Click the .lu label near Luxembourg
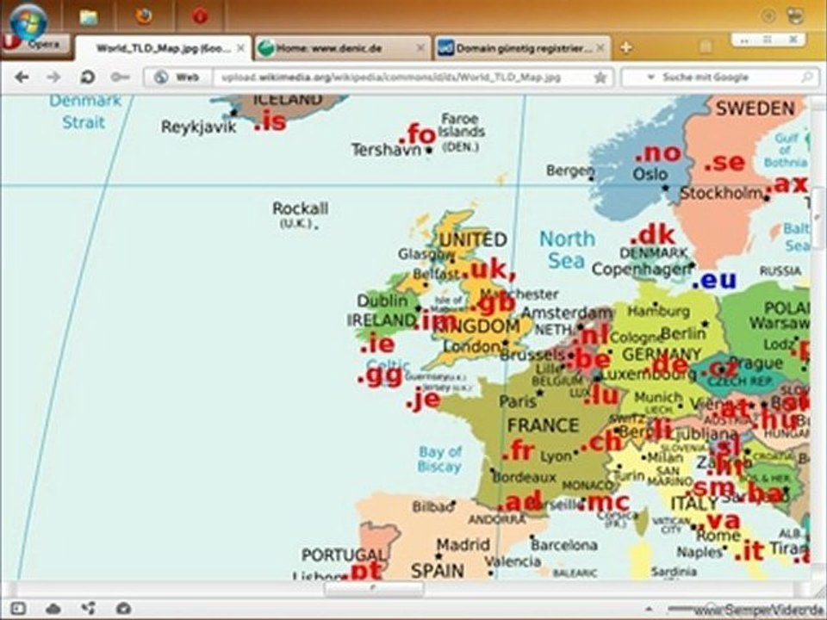 600,394
